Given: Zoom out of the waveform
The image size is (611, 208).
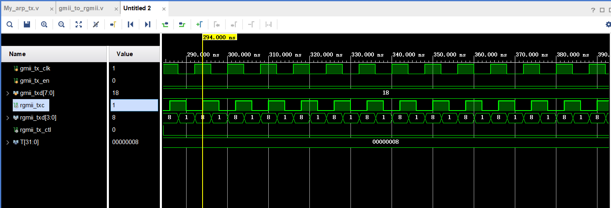Looking at the screenshot, I should click(x=61, y=25).
